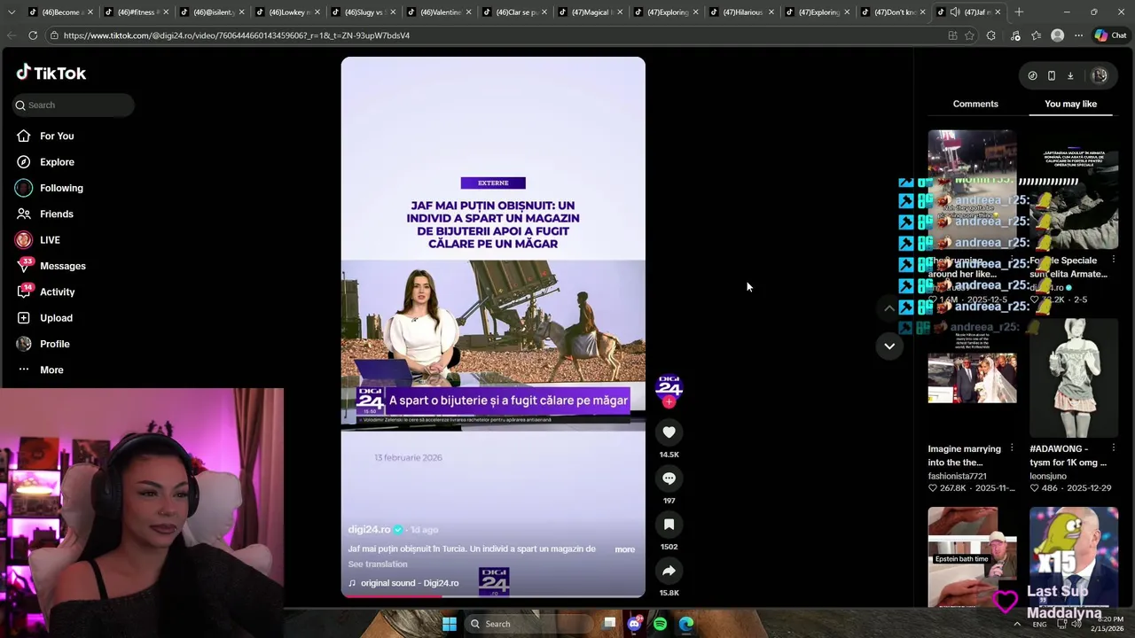
Task: Bookmark the video to favorites
Action: pyautogui.click(x=669, y=525)
